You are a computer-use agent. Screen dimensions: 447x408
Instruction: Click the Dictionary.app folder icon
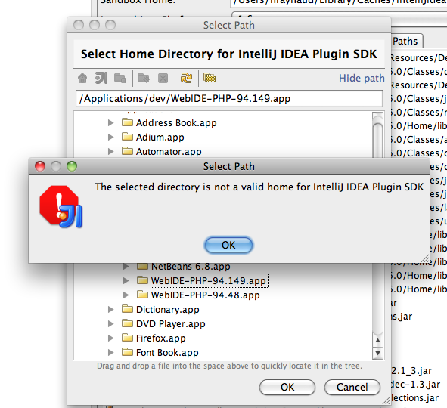tap(127, 309)
